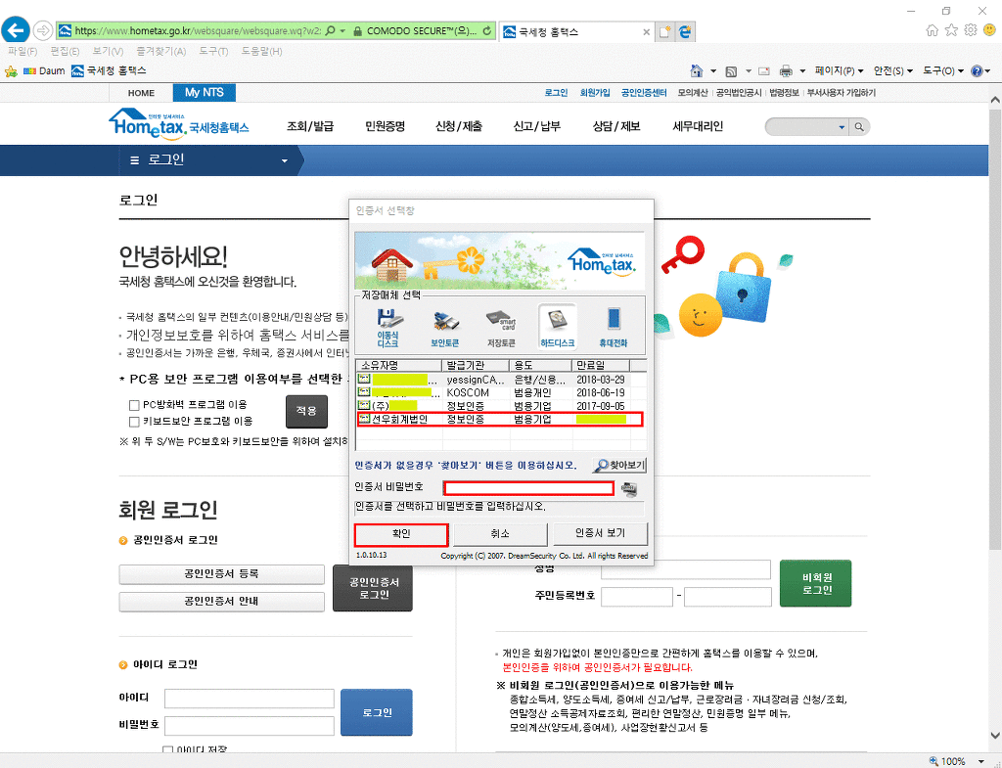This screenshot has width=1002, height=768.
Task: Select the 보안토큰 security token storage icon
Action: tap(445, 327)
